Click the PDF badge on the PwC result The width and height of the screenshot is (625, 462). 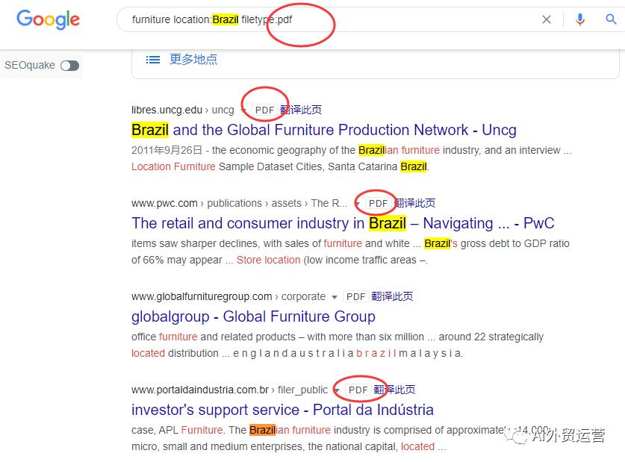(377, 202)
